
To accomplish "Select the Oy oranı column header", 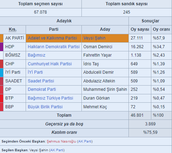I will [161, 29].
